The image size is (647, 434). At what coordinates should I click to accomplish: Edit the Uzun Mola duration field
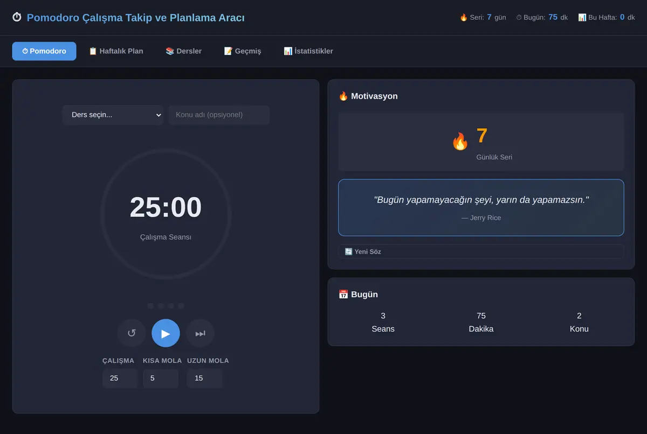[x=205, y=378]
